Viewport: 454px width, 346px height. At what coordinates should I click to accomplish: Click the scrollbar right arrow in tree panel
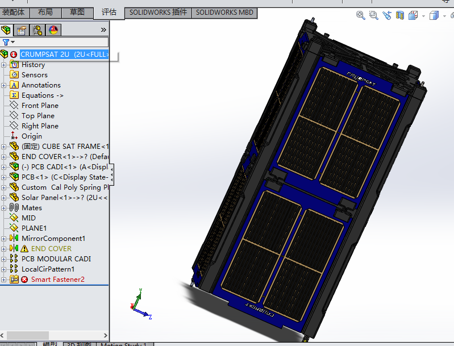click(x=105, y=335)
